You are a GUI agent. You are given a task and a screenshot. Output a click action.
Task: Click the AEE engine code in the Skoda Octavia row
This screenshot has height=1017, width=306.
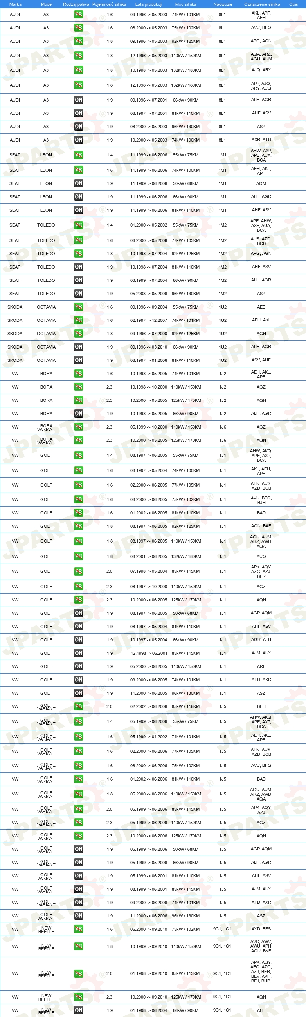[x=261, y=307]
